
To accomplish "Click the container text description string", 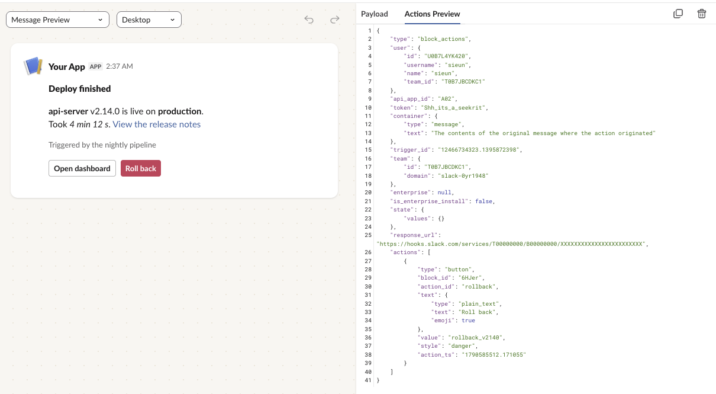I will pos(544,133).
